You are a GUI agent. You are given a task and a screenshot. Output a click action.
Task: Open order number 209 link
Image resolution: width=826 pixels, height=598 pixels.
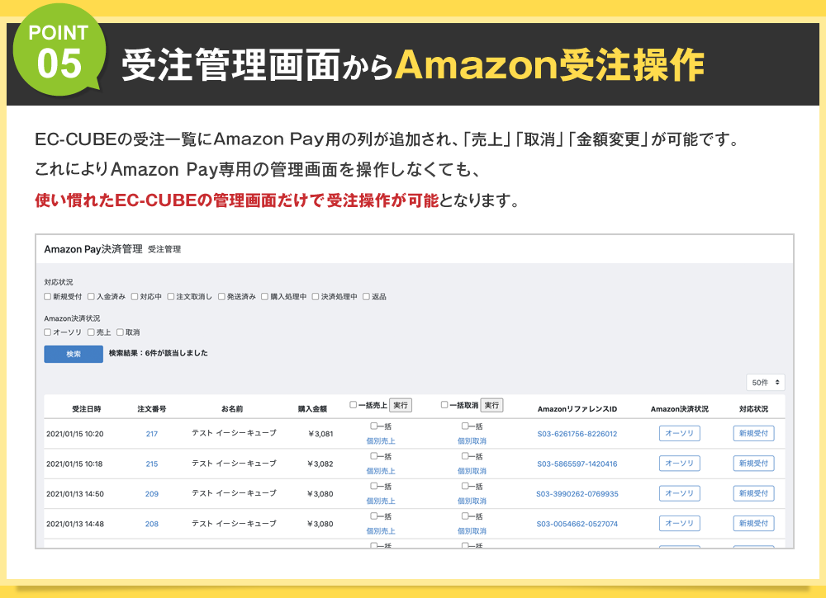(x=152, y=494)
